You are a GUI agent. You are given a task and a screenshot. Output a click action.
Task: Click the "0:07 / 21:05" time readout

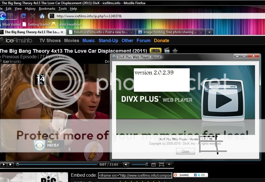[x=109, y=164]
